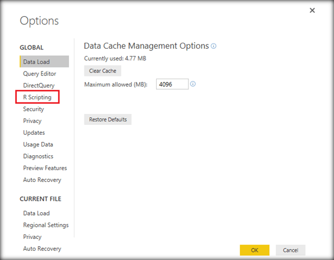This screenshot has height=260, width=334.
Task: Select Global Privacy options
Action: point(32,121)
